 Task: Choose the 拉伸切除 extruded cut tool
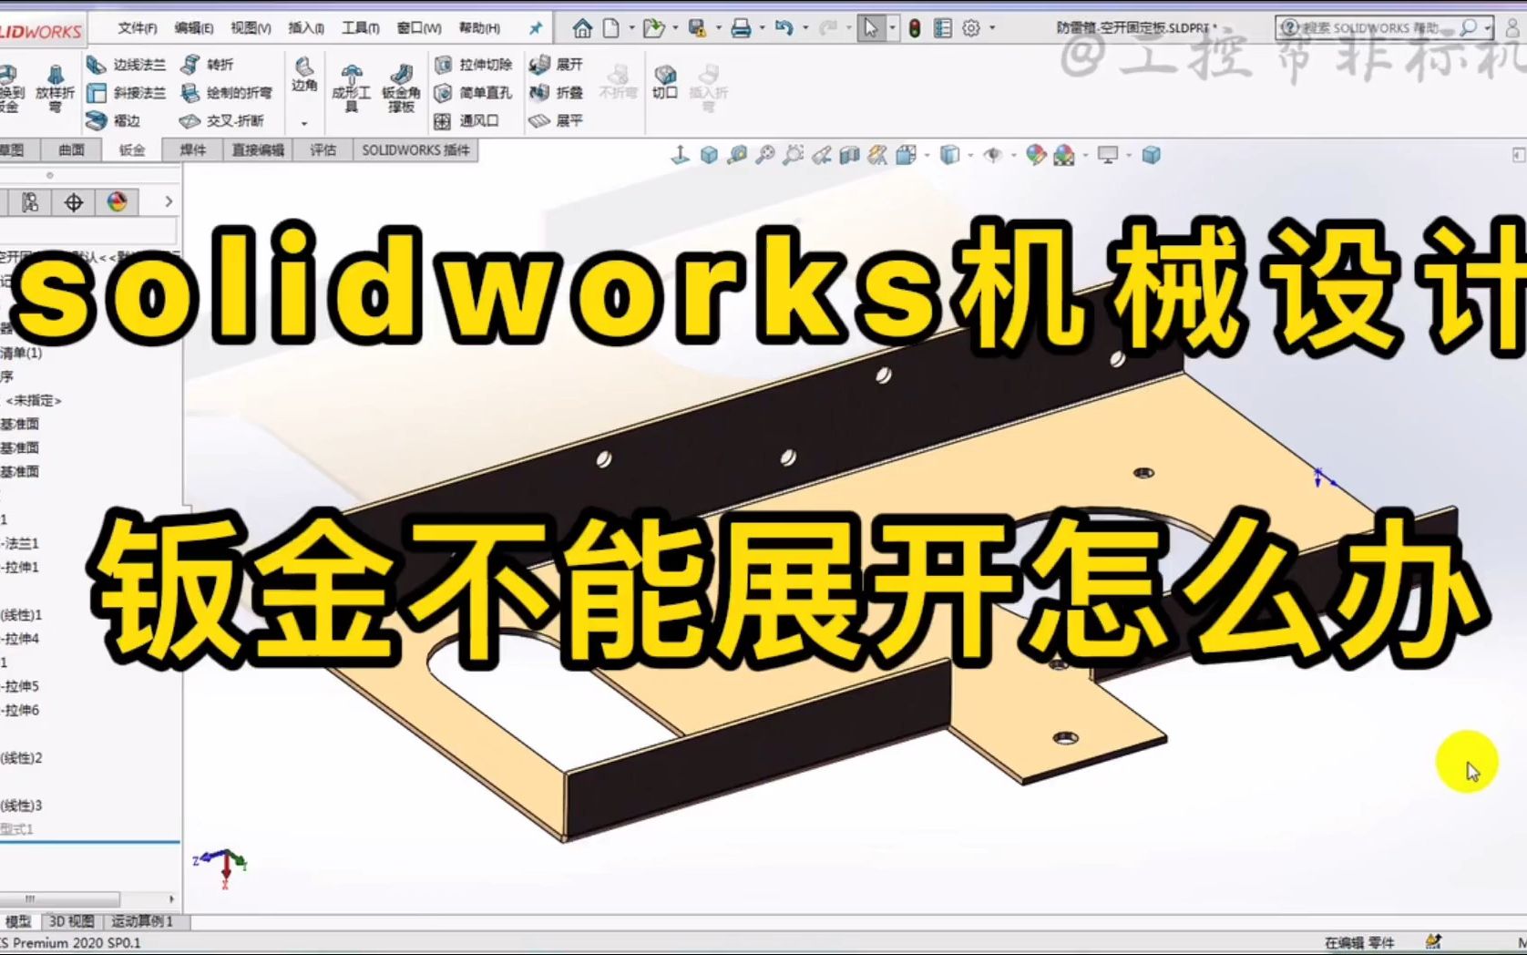[x=473, y=65]
